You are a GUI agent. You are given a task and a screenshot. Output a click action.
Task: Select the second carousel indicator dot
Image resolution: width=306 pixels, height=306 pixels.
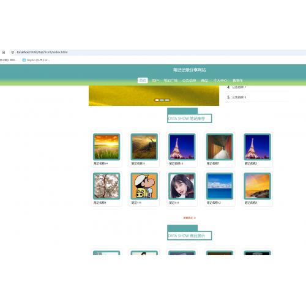click(x=162, y=100)
